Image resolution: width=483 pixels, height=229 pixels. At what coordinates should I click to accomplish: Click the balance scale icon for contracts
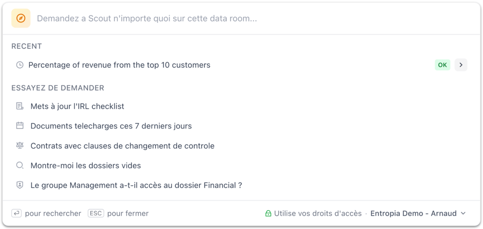coord(20,145)
